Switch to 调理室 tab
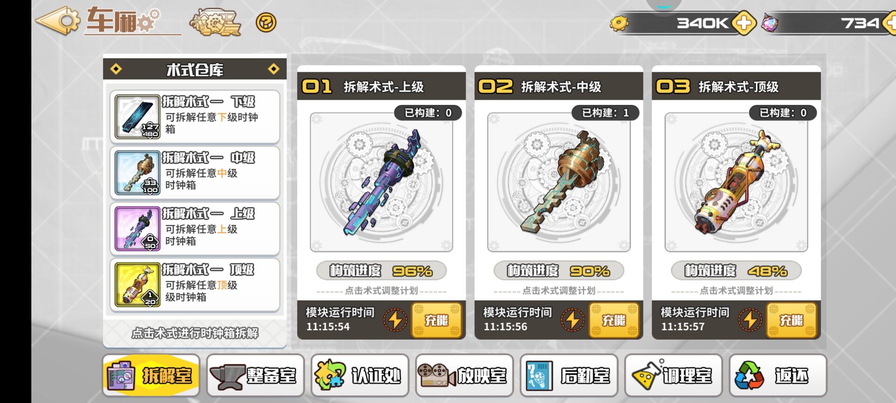 pos(673,375)
